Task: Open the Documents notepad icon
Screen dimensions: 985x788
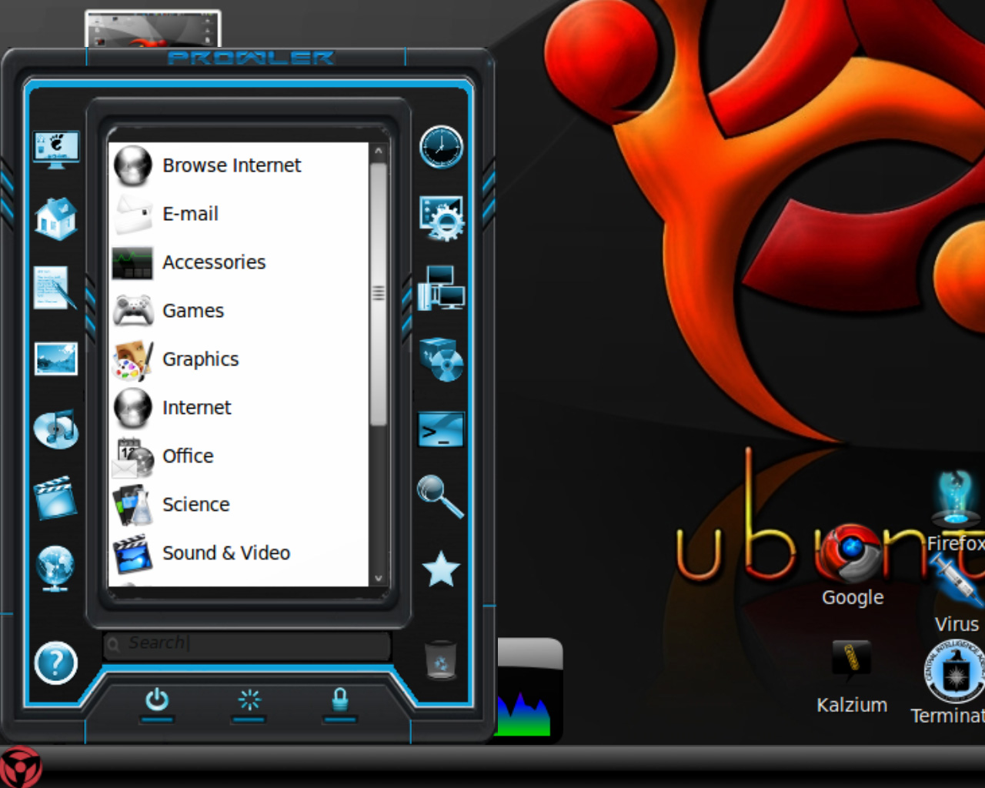Action: pos(55,289)
